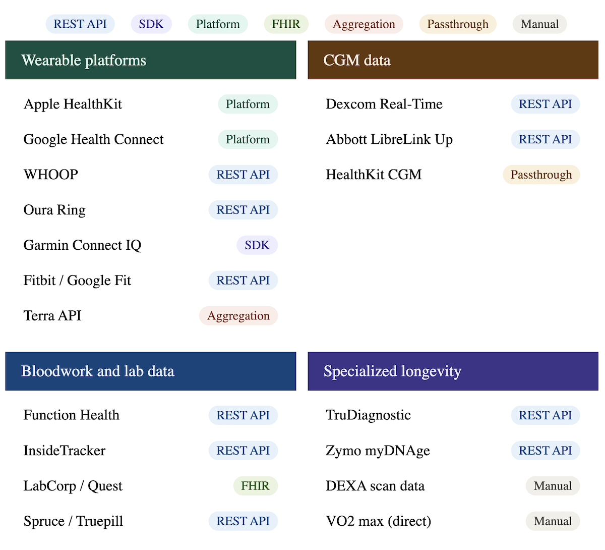Click the REST API badge beside Dexcom Real-Time
Viewport: 605px width, 550px height.
(x=546, y=104)
